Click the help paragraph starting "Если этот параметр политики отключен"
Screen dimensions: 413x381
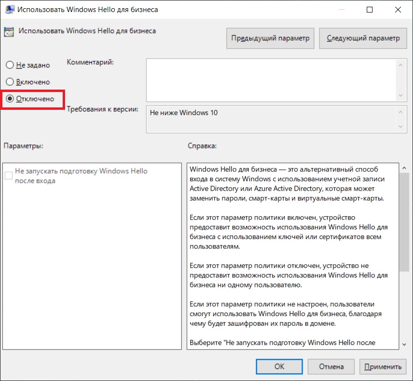(x=288, y=275)
